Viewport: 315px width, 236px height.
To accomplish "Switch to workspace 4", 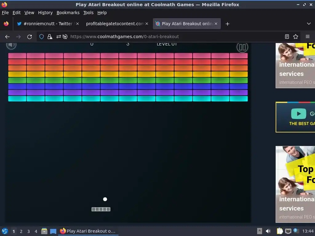I will pos(36,231).
